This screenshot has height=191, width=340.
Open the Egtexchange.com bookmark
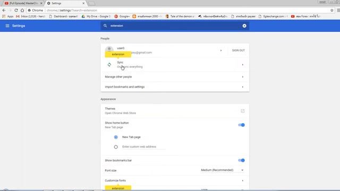tap(273, 16)
